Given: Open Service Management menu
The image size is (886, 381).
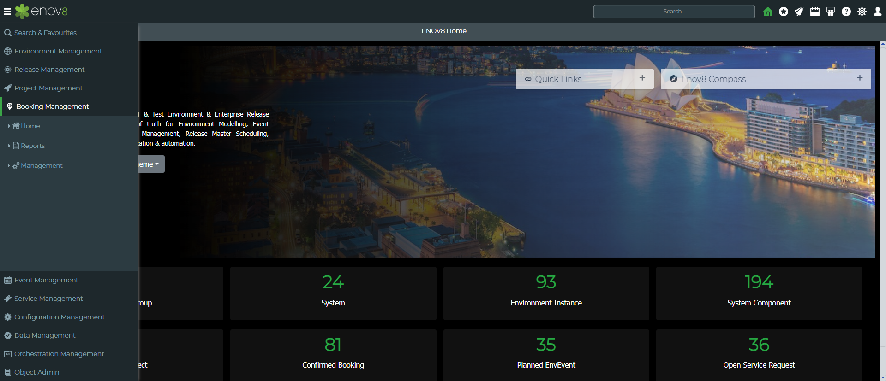Looking at the screenshot, I should (69, 299).
